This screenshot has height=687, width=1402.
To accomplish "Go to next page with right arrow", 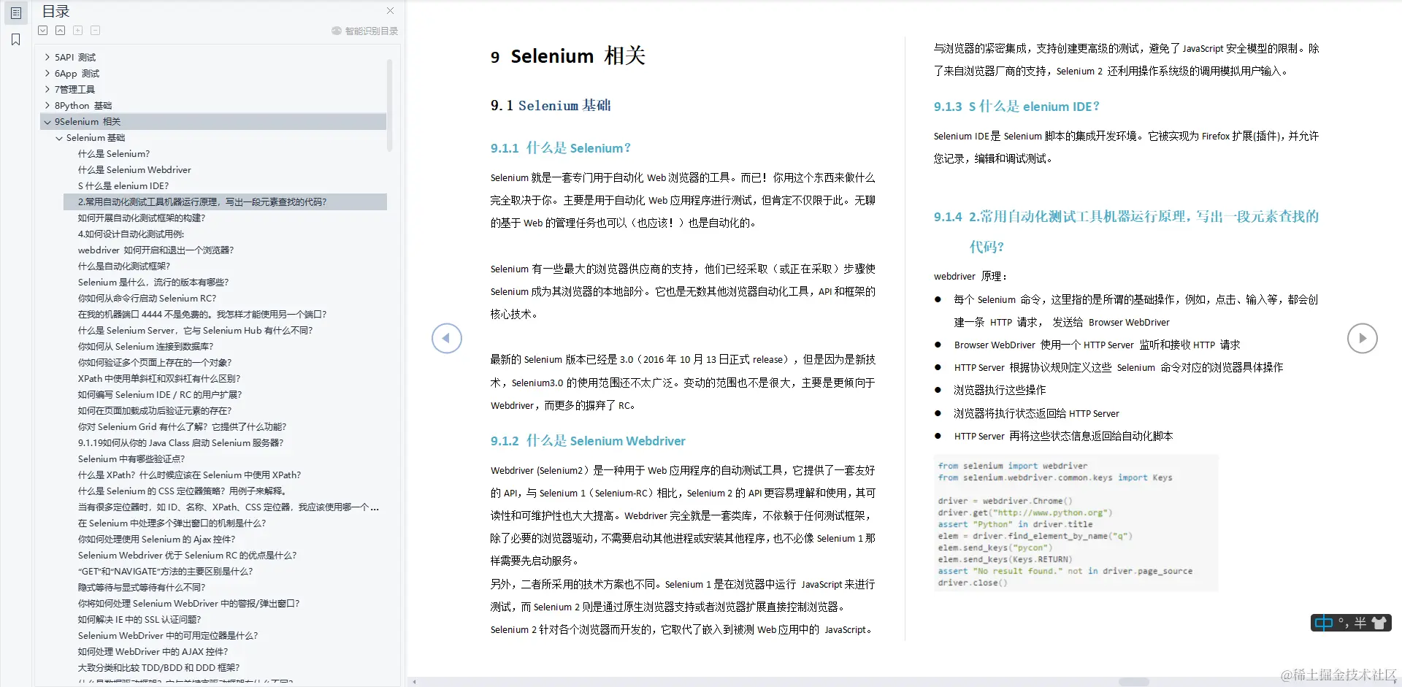I will coord(1362,338).
